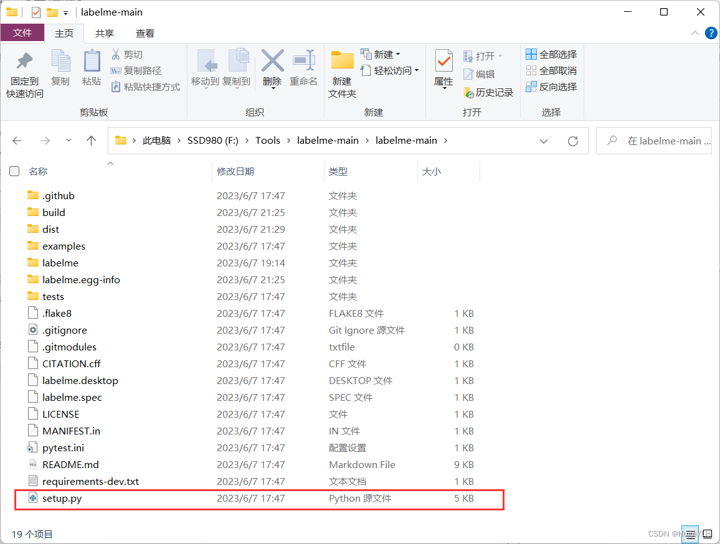The width and height of the screenshot is (720, 544).
Task: Select the pytest.ini file
Action: pyautogui.click(x=64, y=448)
